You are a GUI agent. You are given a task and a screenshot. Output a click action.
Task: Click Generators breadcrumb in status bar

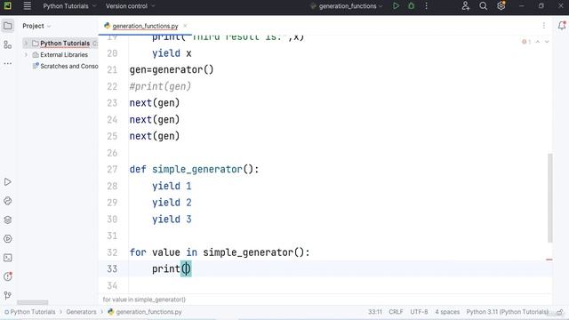point(81,312)
